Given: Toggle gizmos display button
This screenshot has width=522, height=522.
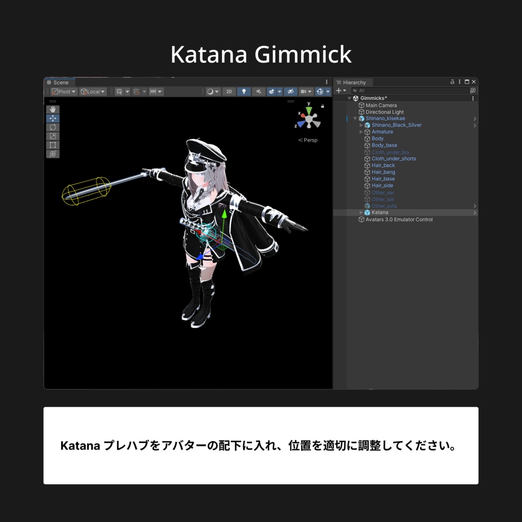Looking at the screenshot, I should click(320, 92).
